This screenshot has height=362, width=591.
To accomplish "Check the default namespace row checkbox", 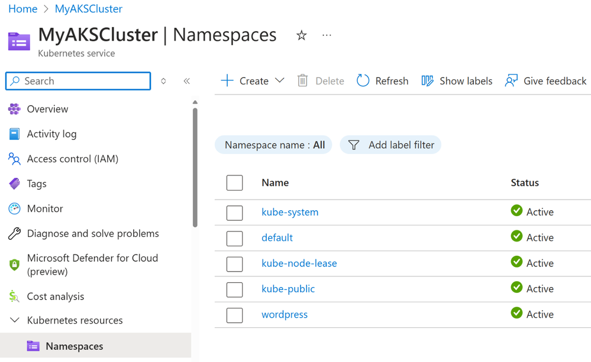I will (234, 239).
